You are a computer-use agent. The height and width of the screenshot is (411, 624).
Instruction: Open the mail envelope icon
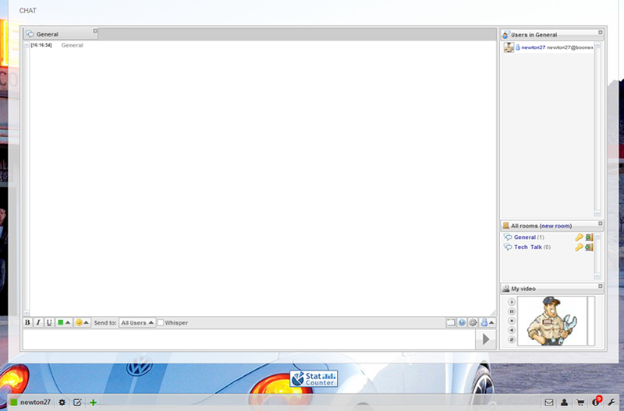tap(549, 402)
